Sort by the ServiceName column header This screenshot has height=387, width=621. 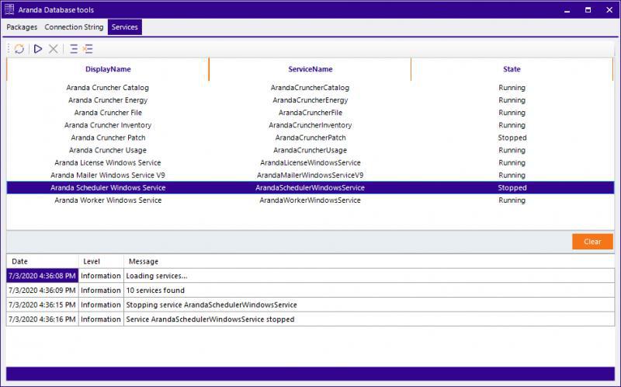(310, 69)
